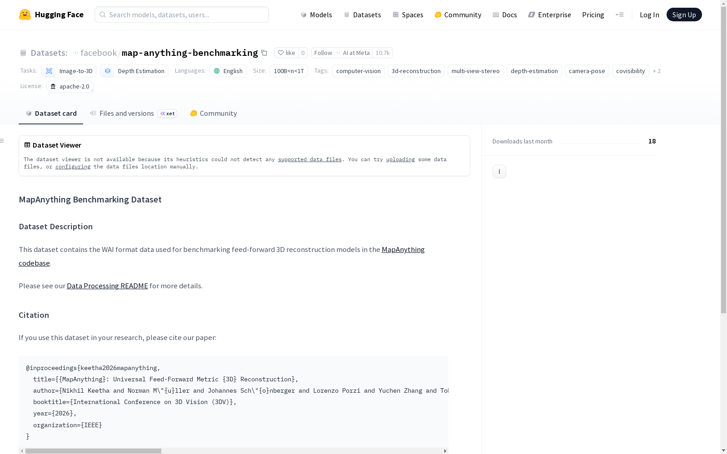Click the 3d-reconstruction tag
Viewport: 727px width, 454px height.
click(416, 71)
